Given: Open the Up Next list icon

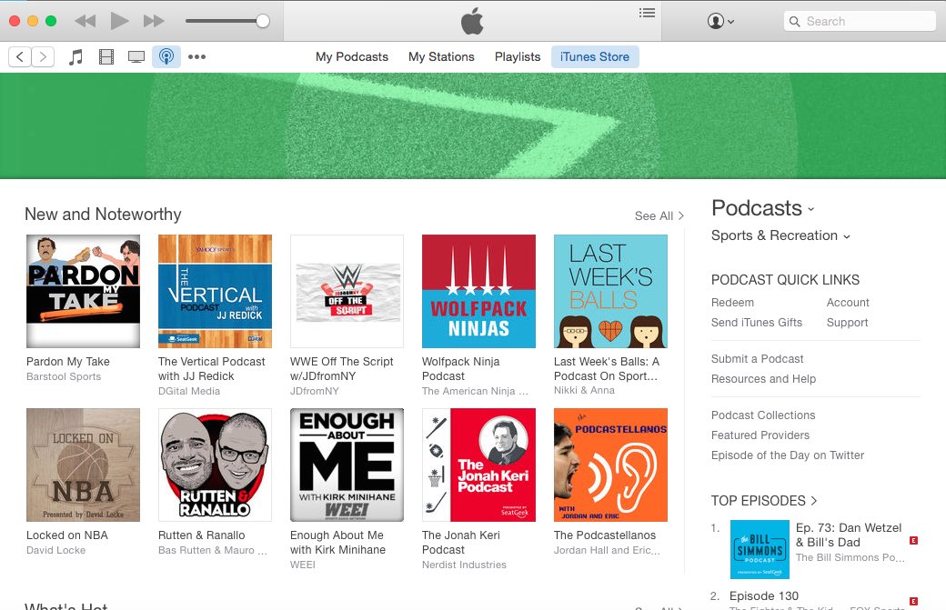Looking at the screenshot, I should click(647, 13).
